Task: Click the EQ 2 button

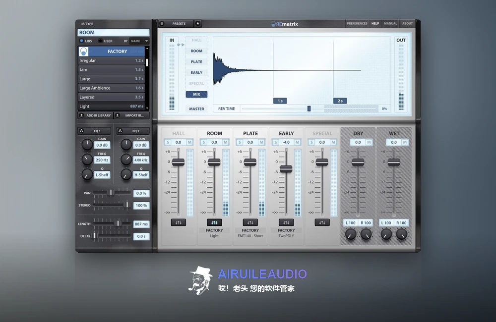Action: [133, 131]
